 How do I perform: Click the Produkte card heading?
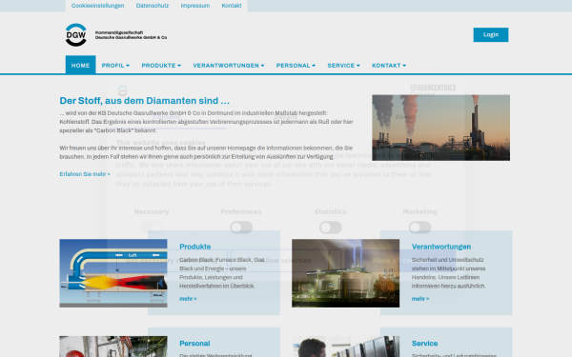coord(195,247)
